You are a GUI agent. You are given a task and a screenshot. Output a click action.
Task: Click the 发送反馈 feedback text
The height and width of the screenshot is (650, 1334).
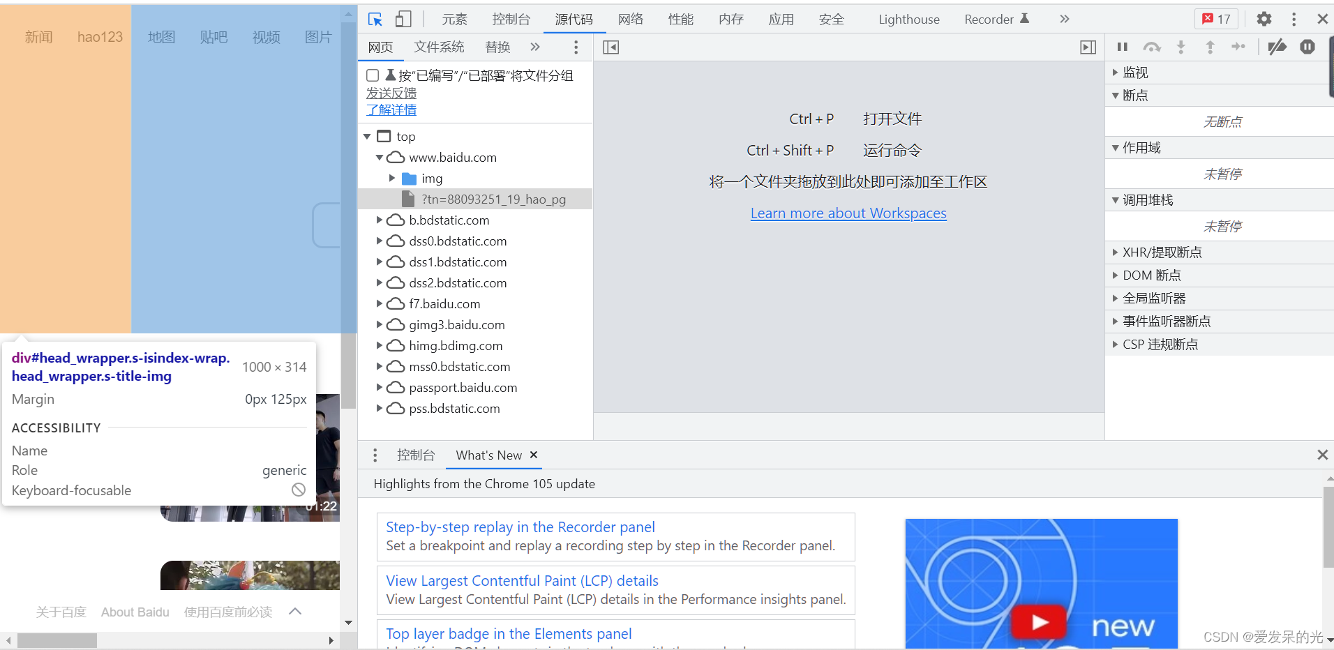click(391, 93)
